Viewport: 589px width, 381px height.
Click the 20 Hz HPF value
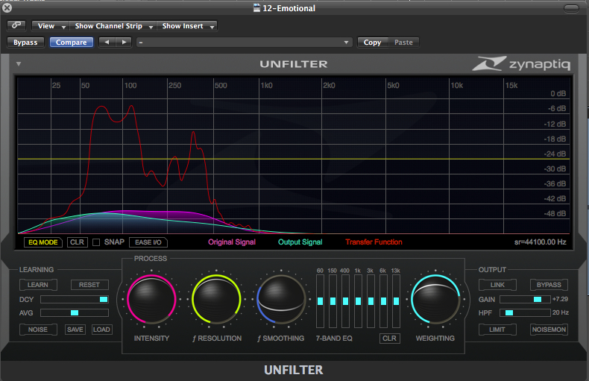click(x=561, y=312)
